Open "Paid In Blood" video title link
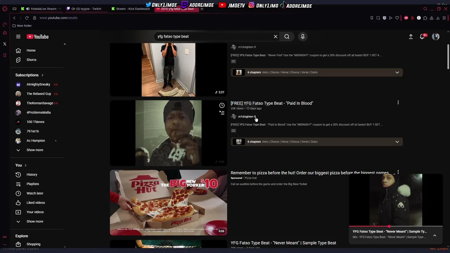The height and width of the screenshot is (253, 450). click(x=272, y=103)
